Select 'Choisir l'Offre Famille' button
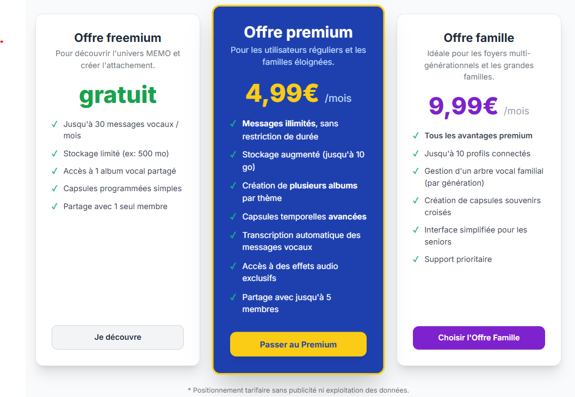575x397 pixels. click(x=479, y=338)
